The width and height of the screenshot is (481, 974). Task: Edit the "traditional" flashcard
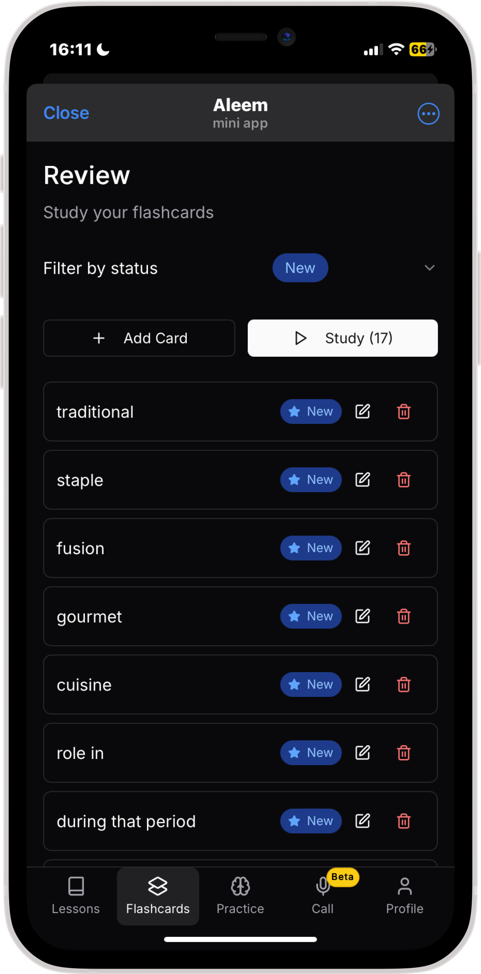tap(362, 412)
